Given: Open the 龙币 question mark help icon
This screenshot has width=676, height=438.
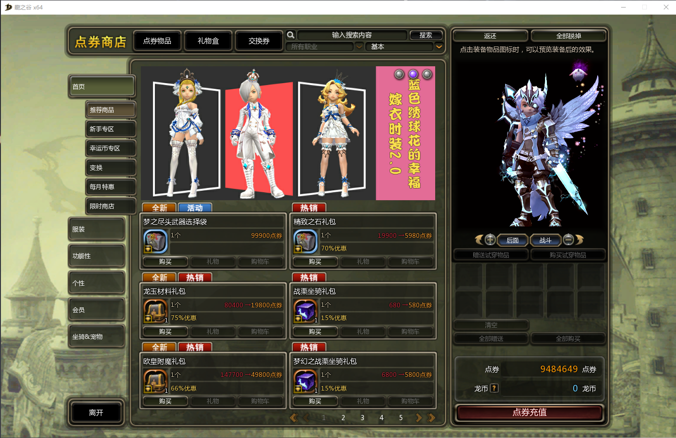Looking at the screenshot, I should coord(494,388).
